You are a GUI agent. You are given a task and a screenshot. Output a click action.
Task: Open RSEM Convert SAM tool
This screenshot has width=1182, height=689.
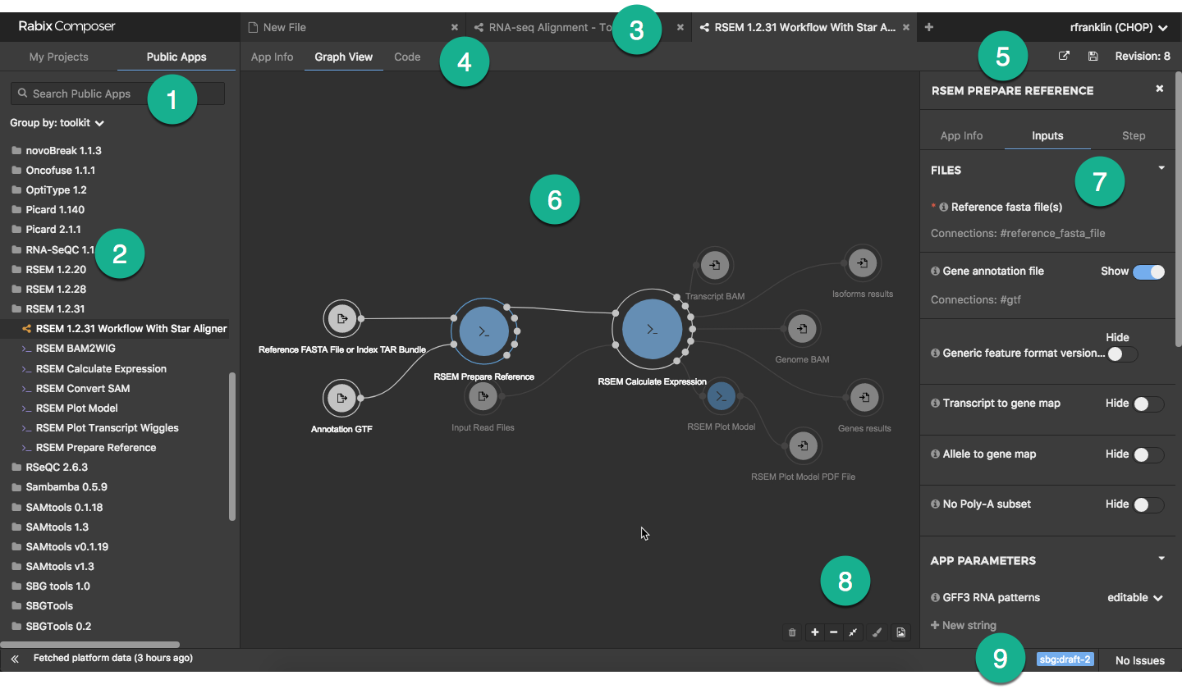point(83,389)
